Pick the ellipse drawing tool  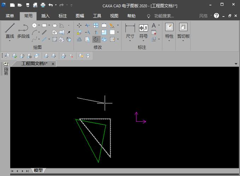tap(55, 25)
